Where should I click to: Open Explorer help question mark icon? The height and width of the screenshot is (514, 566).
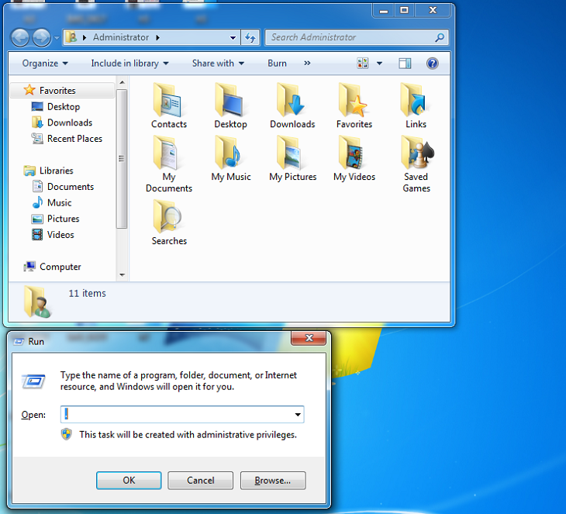coord(432,64)
